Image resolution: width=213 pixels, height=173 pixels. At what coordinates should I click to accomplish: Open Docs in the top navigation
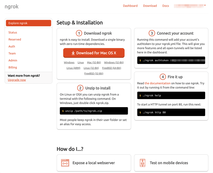point(166,6)
